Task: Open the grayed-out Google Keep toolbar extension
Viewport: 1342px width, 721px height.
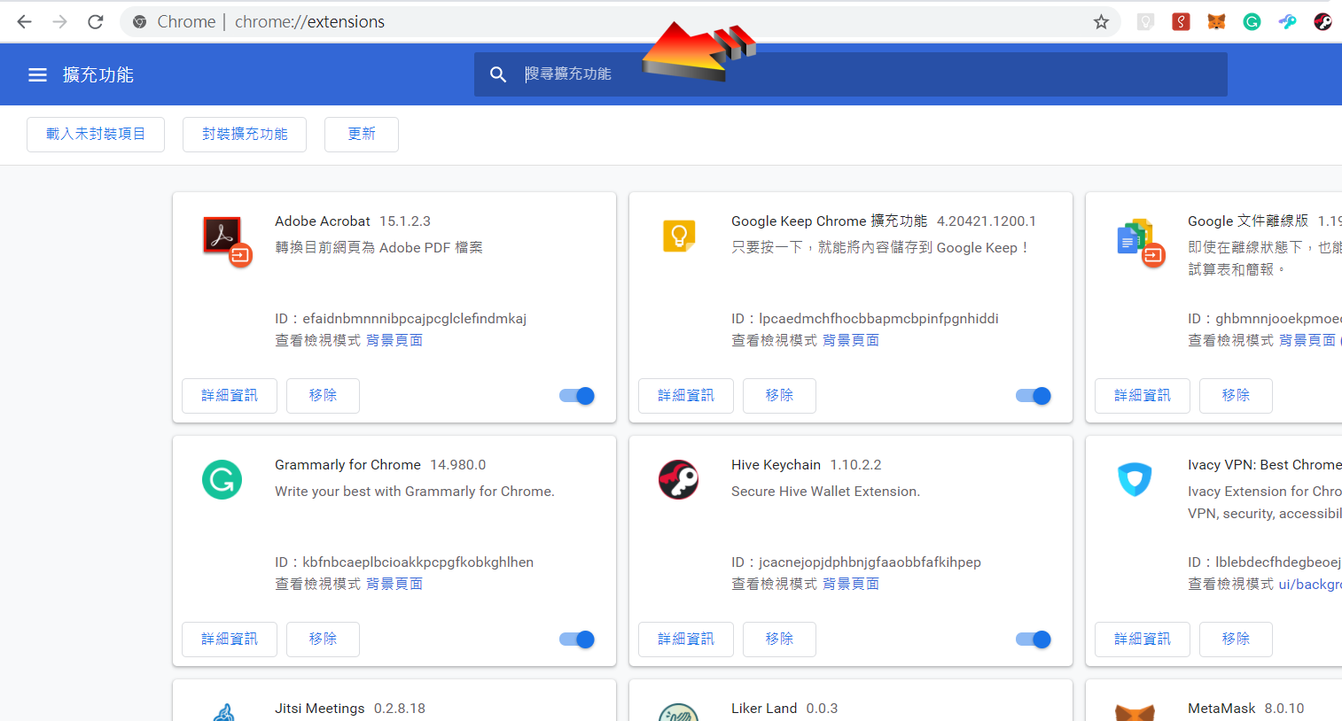Action: click(x=1145, y=21)
